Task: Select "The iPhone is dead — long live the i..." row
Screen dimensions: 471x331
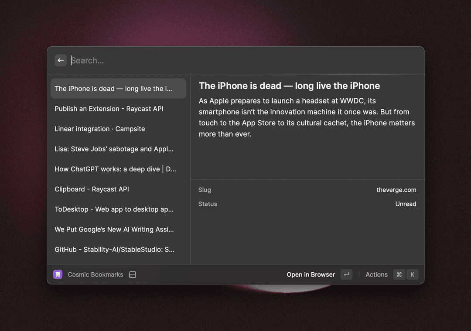Action: (x=118, y=89)
